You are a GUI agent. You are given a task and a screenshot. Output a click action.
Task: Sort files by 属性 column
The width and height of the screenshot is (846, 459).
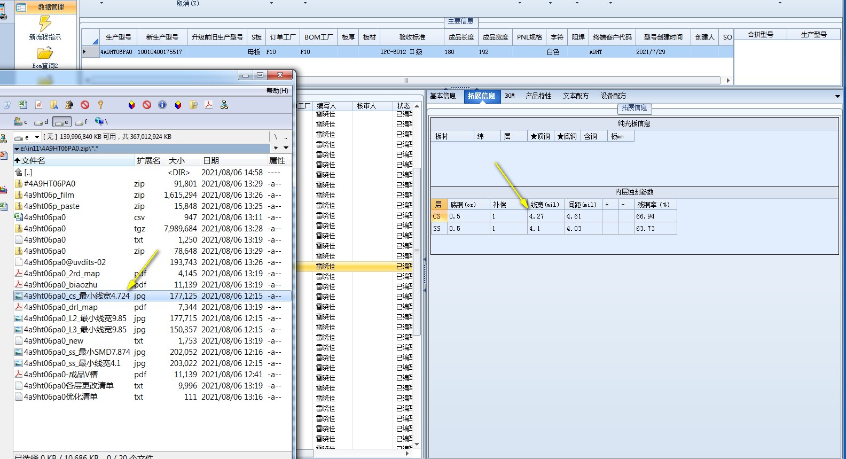[279, 161]
